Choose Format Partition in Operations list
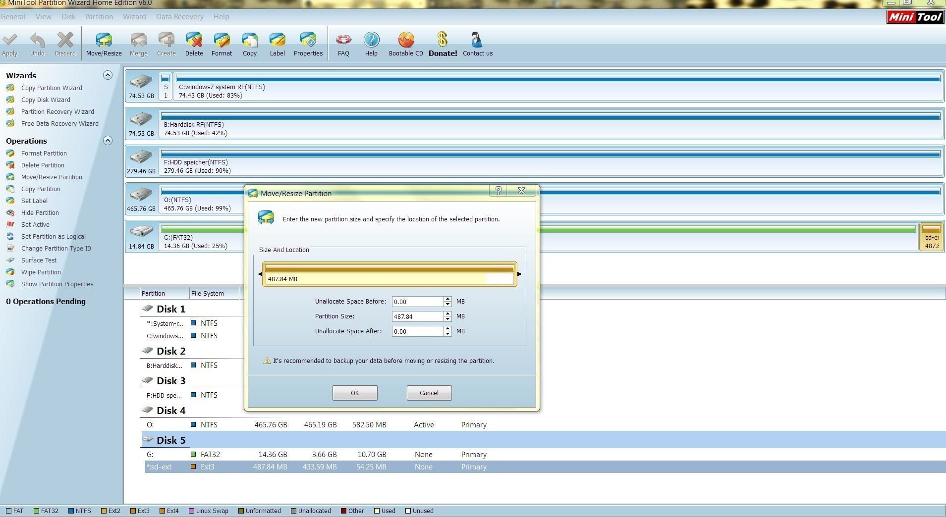The height and width of the screenshot is (517, 946). click(44, 153)
